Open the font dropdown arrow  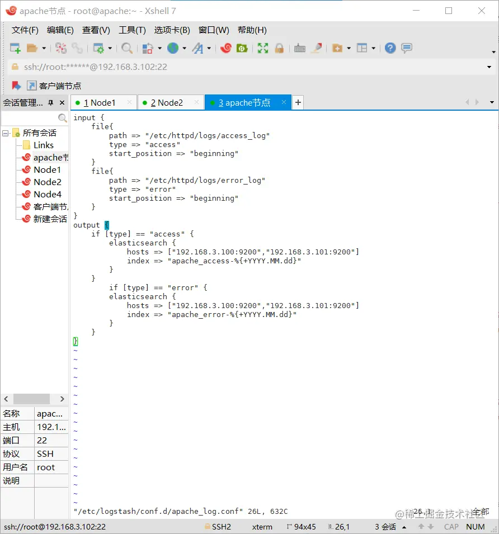[x=209, y=48]
